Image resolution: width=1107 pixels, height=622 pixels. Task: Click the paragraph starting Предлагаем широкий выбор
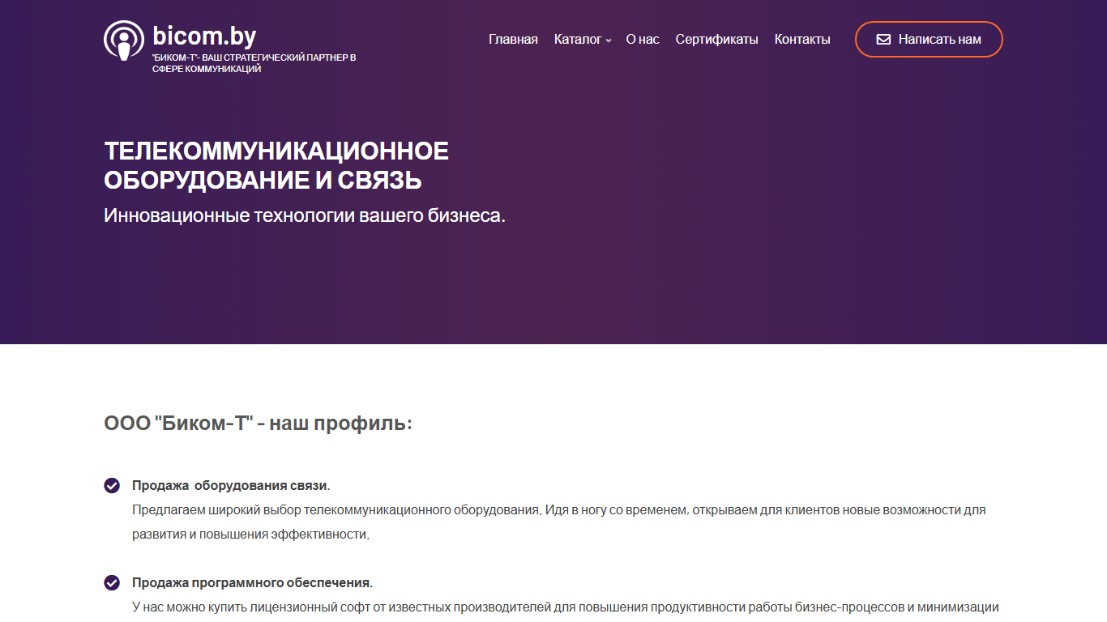click(558, 522)
